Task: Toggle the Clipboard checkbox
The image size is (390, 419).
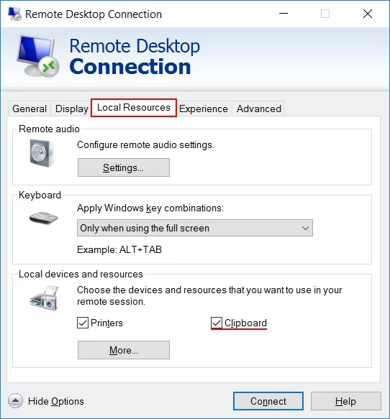Action: click(x=217, y=323)
